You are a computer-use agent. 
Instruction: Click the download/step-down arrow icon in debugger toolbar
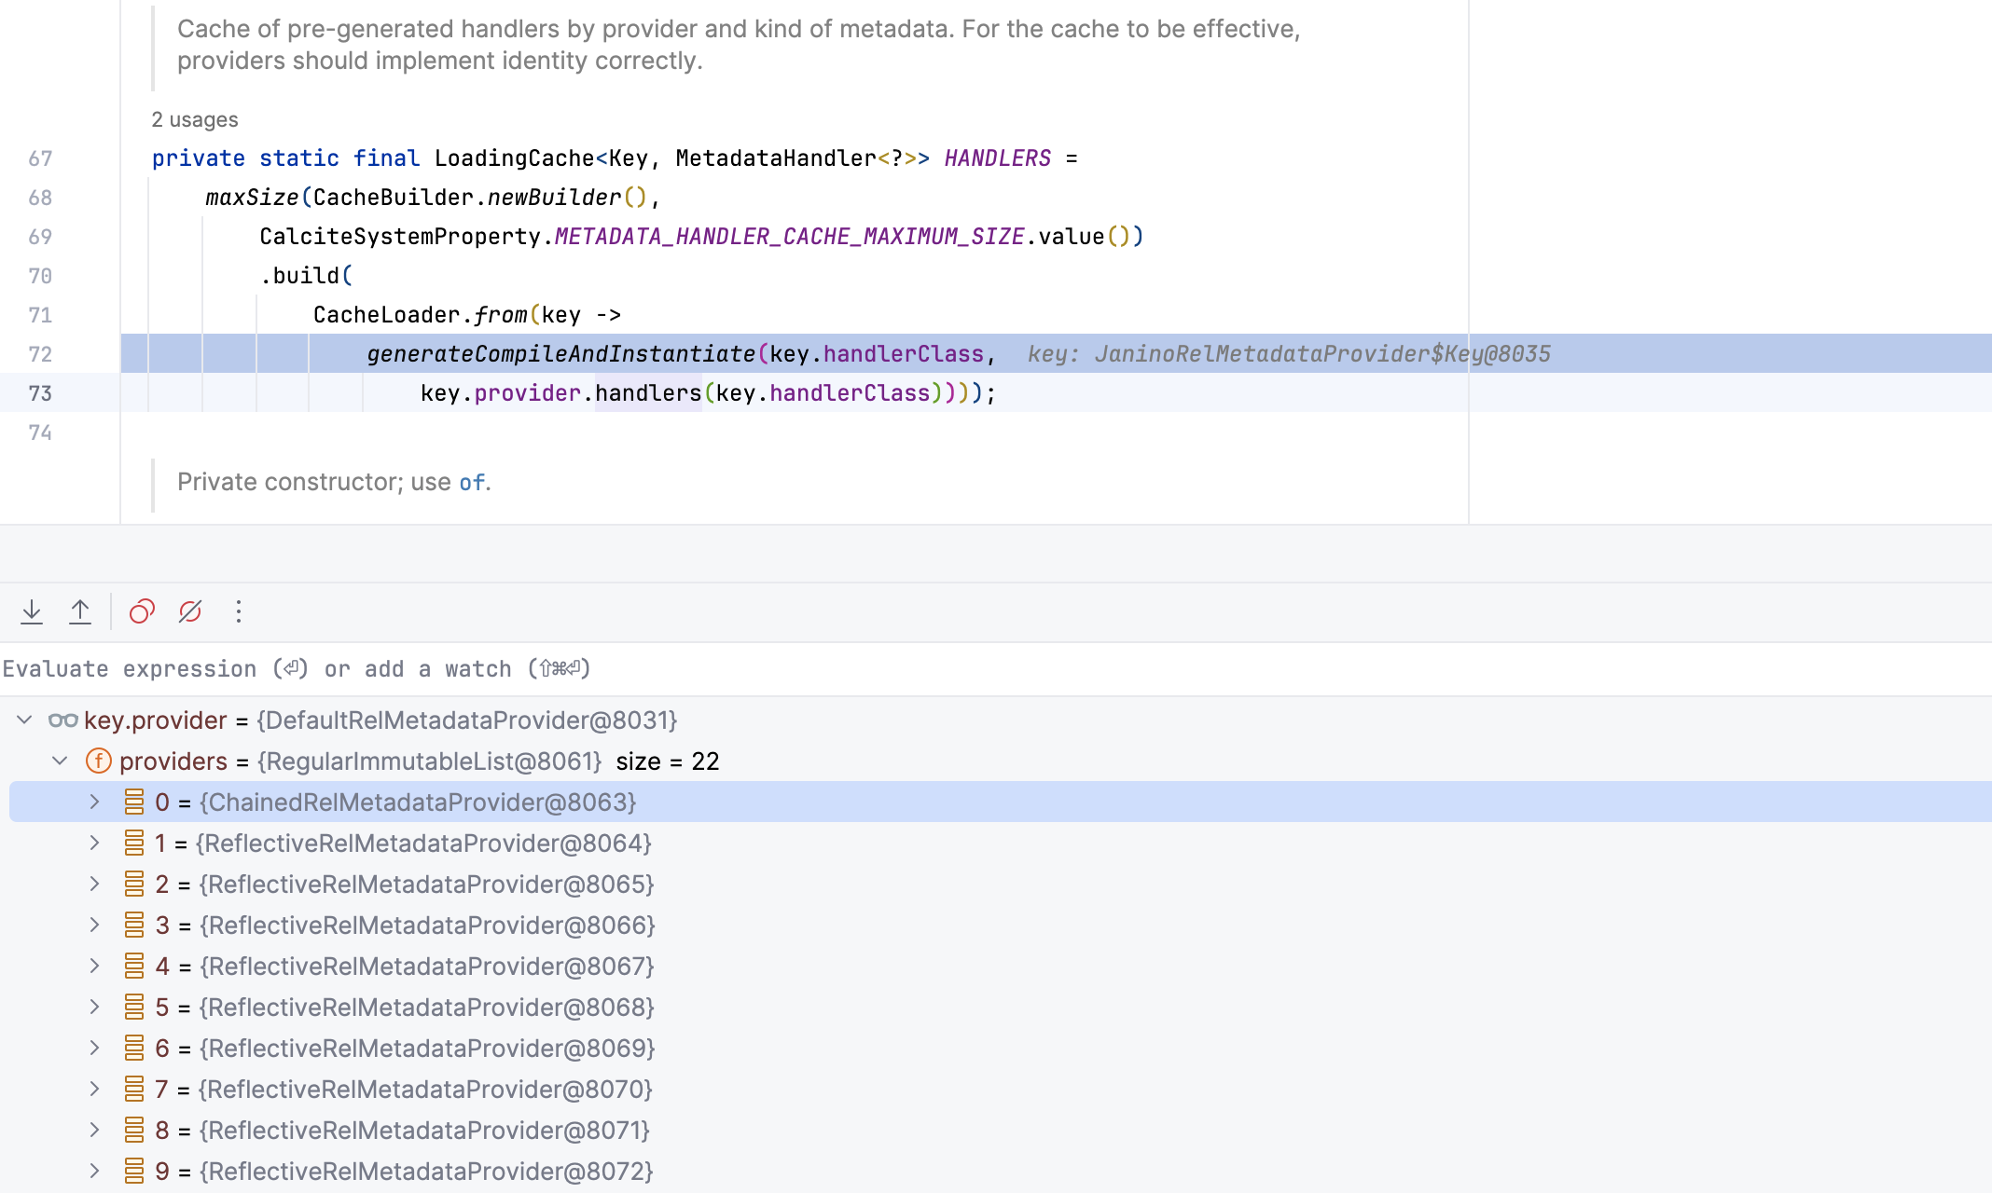pos(32,611)
